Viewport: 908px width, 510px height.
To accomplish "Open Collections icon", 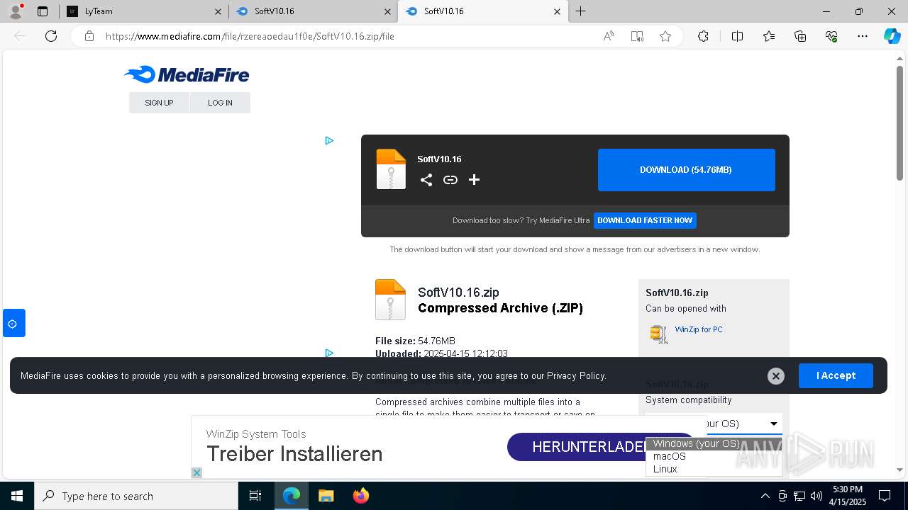I will coord(800,36).
